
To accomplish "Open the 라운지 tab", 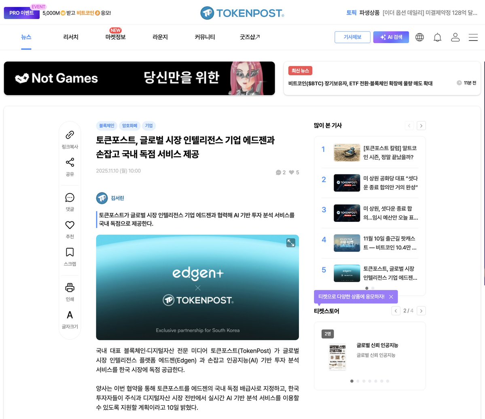I will pos(160,37).
